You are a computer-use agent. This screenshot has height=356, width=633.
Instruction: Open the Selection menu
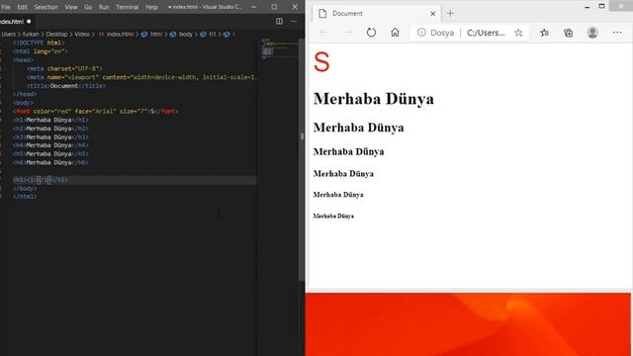click(x=46, y=7)
